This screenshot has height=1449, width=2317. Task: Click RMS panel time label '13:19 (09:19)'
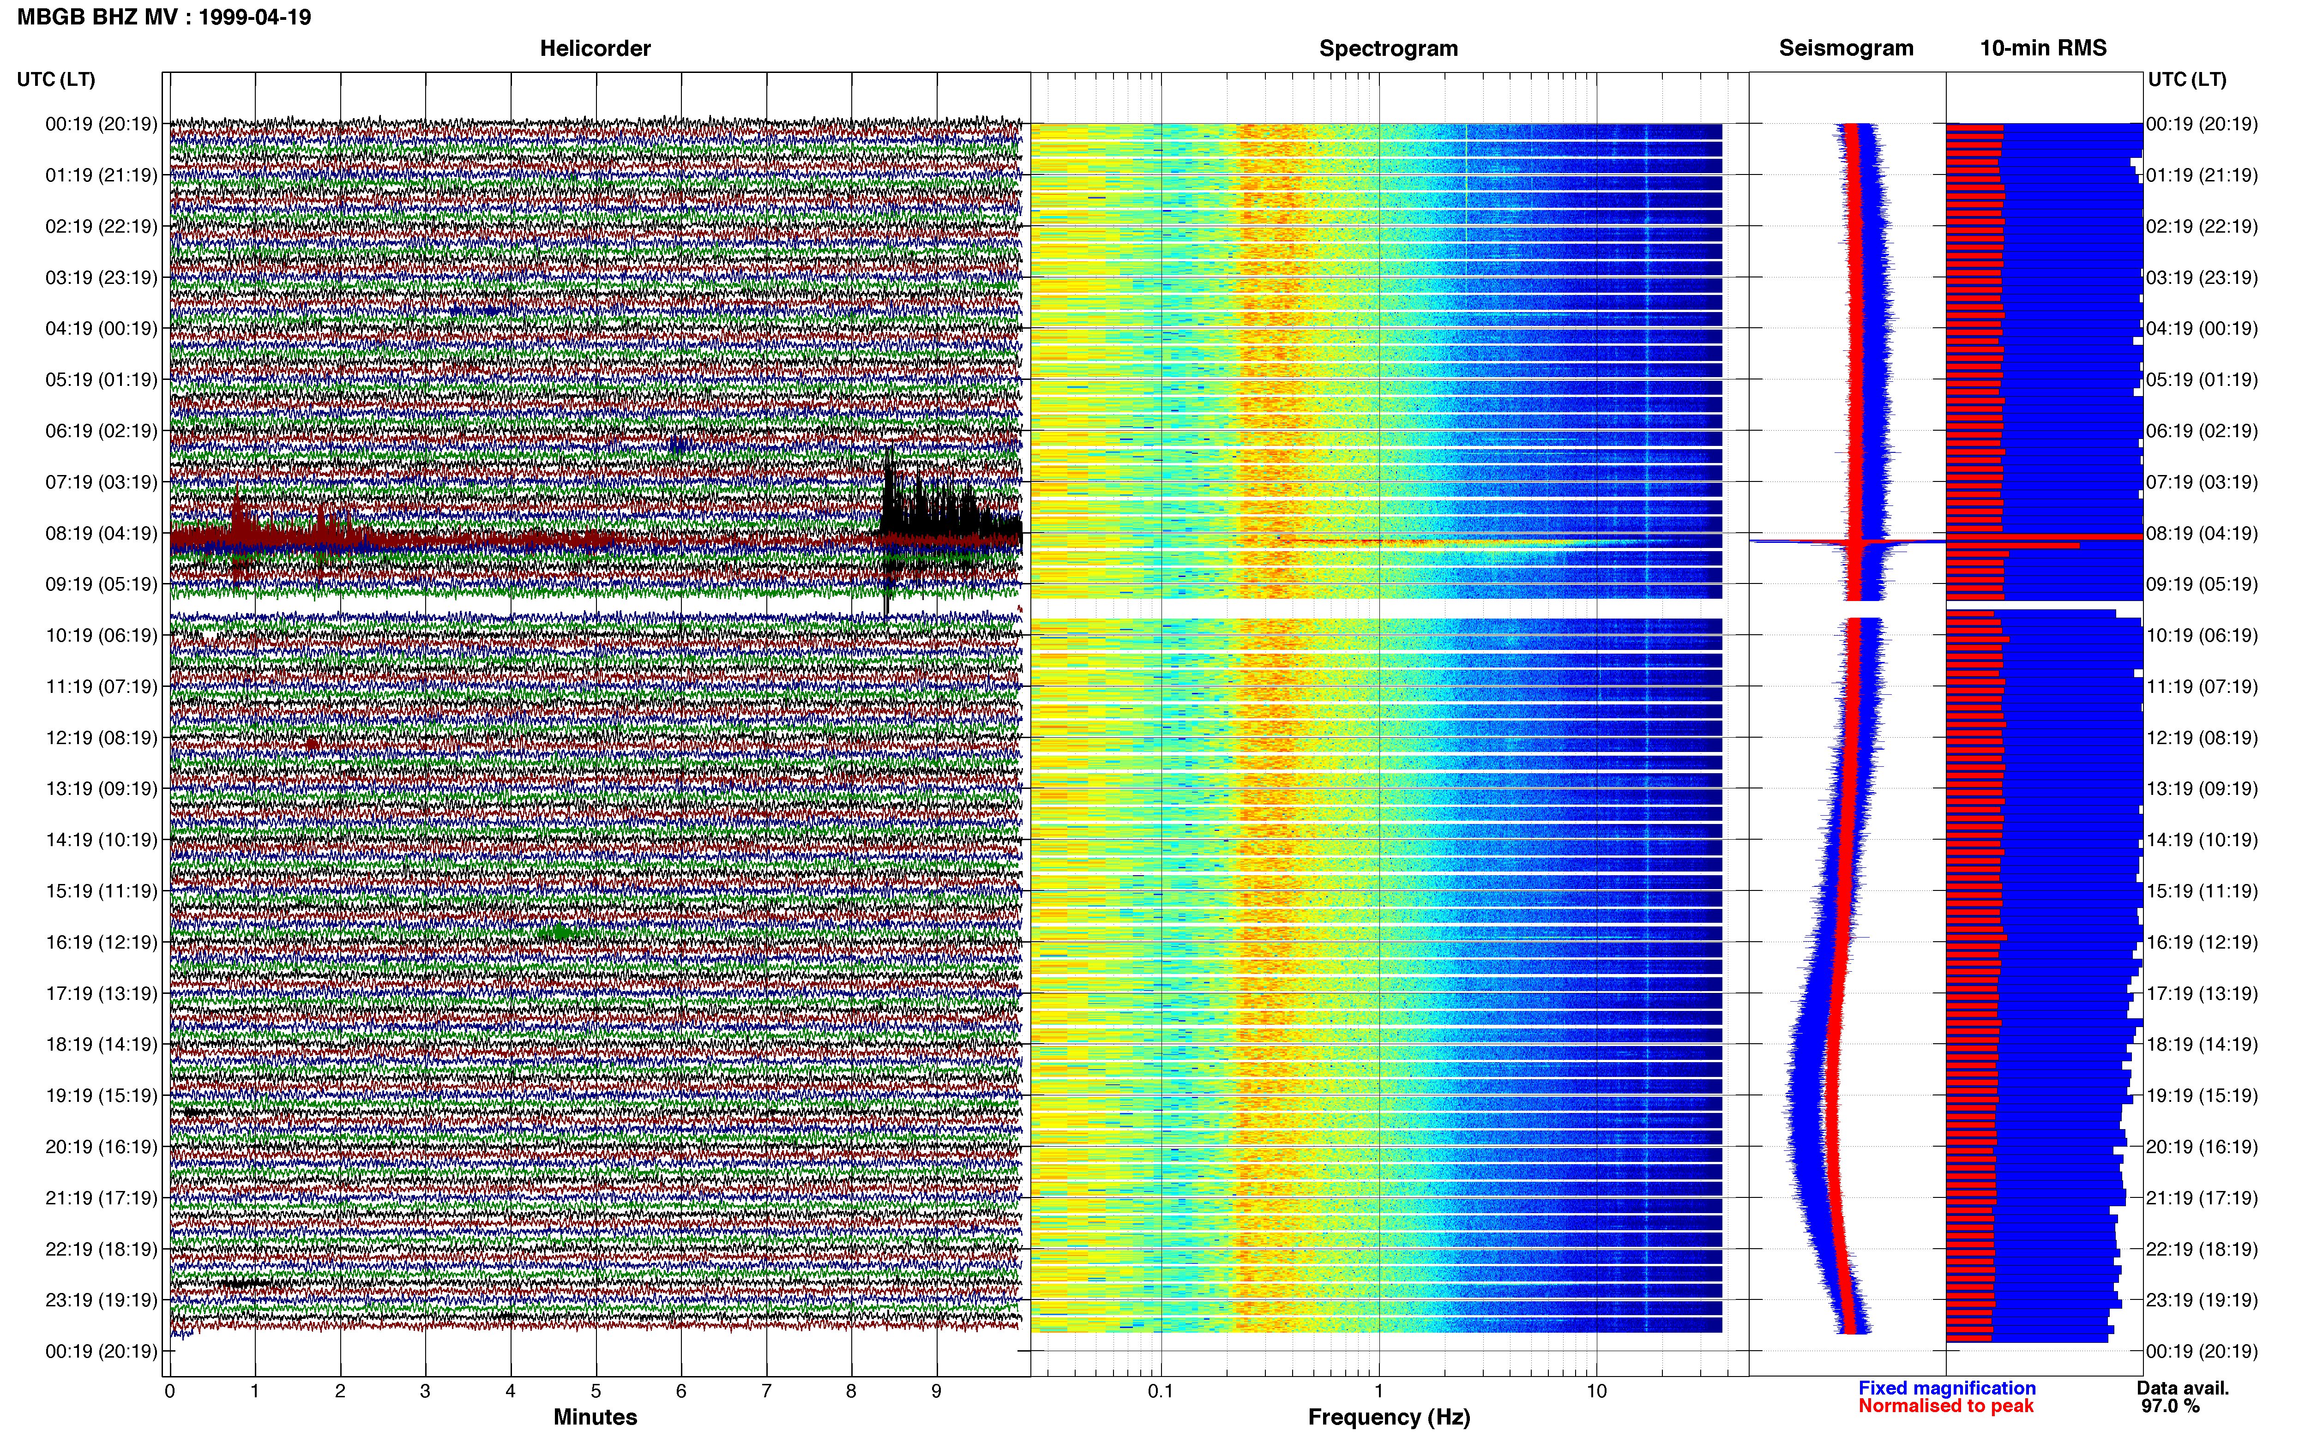point(2202,788)
